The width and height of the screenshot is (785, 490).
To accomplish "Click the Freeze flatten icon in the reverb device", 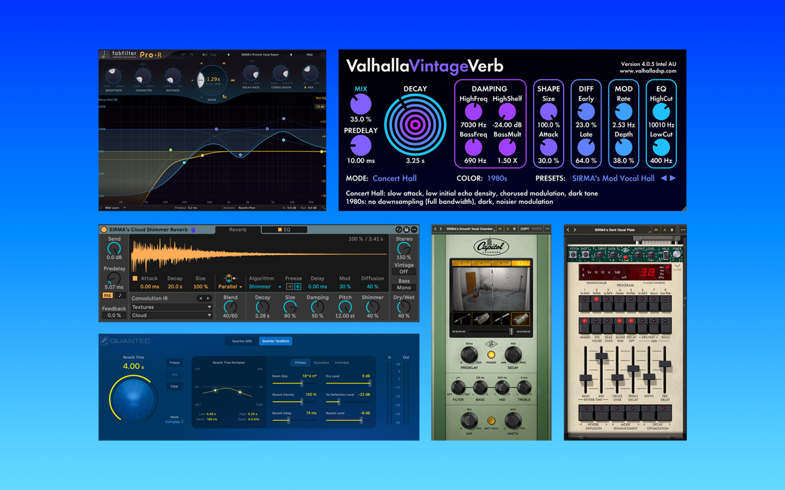I will coord(297,286).
